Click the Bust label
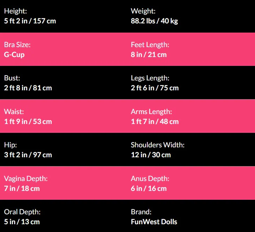Screen dimensions: 255x232 pyautogui.click(x=12, y=78)
